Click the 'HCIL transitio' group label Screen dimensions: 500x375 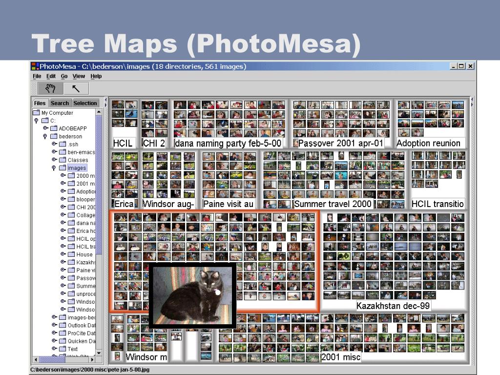[437, 204]
